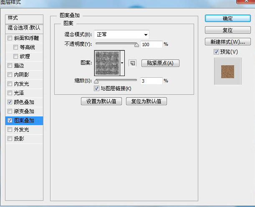
Task: Select the 等高线 sub-style entry
Action: [x=27, y=47]
